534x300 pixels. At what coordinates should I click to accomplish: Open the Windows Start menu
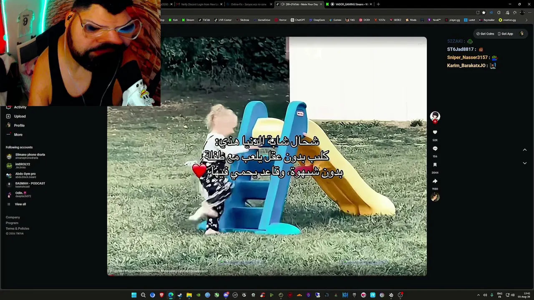coord(134,295)
